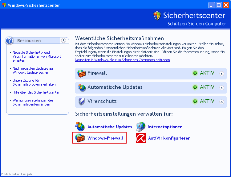Viewport: 231px width, 177px height.
Task: Click Sicherheitseinstellungen verwalten für heading
Action: [124, 114]
